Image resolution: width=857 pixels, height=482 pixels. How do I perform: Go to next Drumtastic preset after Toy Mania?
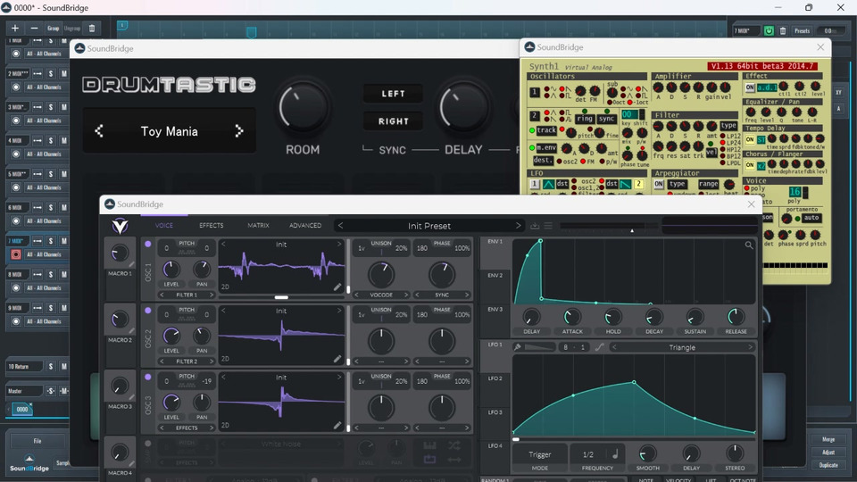tap(239, 131)
